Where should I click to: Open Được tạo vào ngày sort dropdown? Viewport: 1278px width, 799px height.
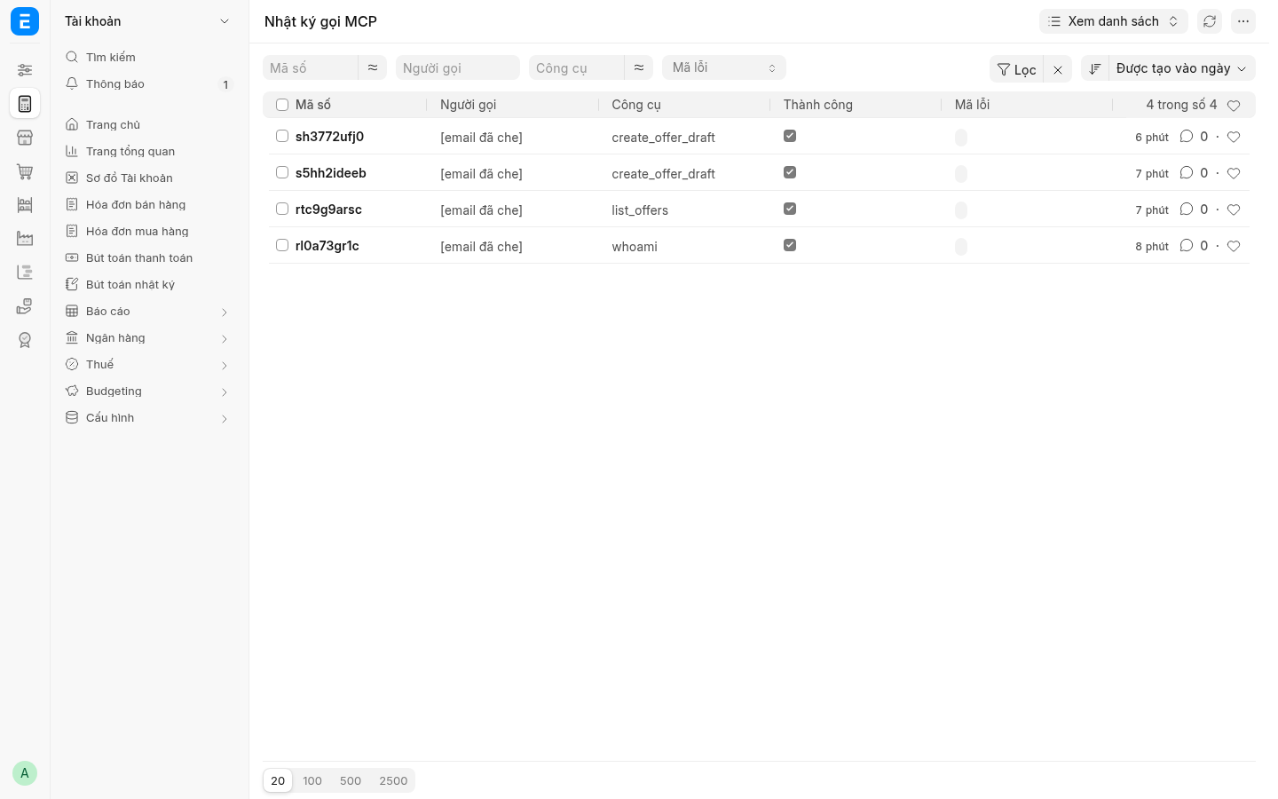pyautogui.click(x=1181, y=68)
